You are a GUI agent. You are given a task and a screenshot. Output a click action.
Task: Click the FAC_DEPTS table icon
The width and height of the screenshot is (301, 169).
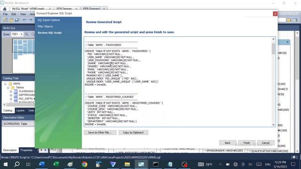click(16, 99)
